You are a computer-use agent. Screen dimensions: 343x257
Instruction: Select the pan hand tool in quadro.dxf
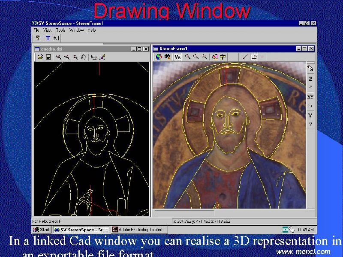coord(84,57)
